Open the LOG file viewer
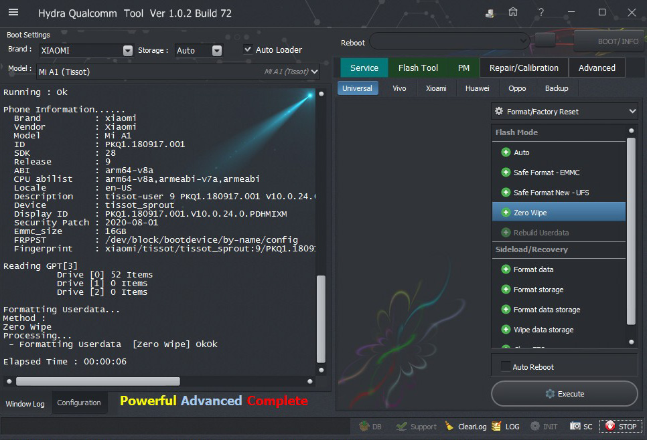 (506, 426)
